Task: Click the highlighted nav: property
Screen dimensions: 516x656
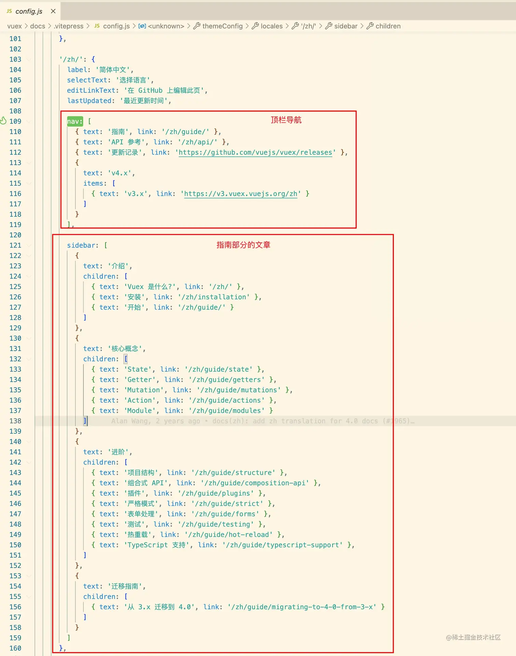Action: coord(75,121)
